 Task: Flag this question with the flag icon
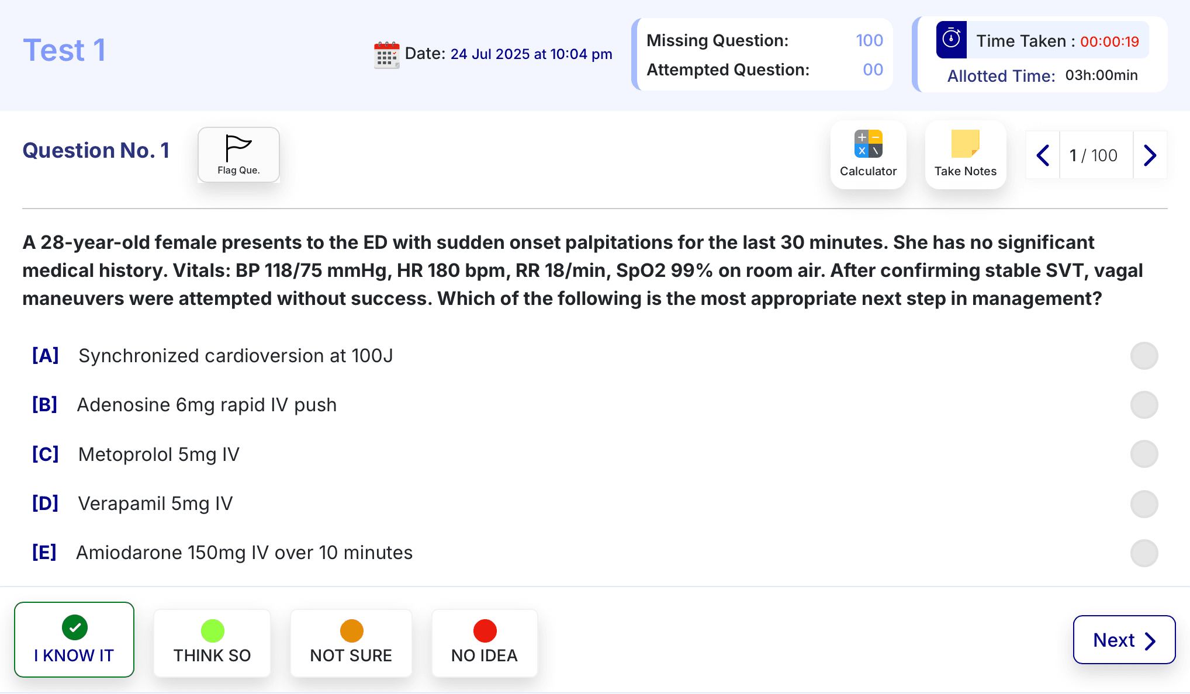point(238,155)
